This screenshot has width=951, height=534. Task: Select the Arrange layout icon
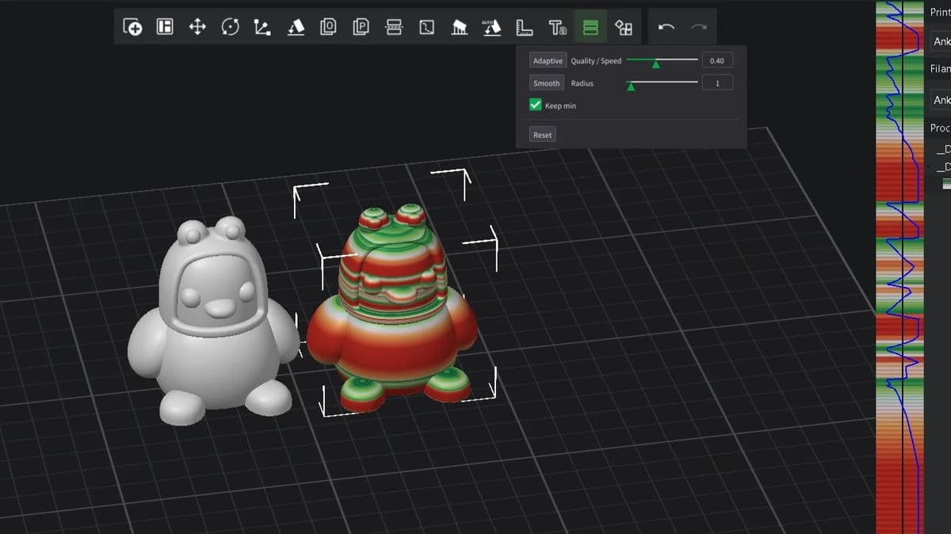(165, 28)
